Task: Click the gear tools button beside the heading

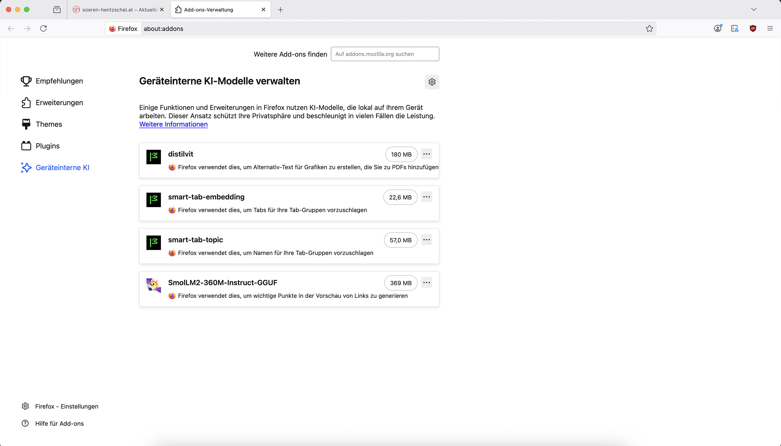Action: point(432,82)
